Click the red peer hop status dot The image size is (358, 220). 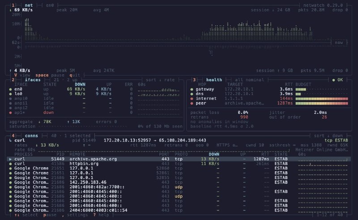point(192,103)
